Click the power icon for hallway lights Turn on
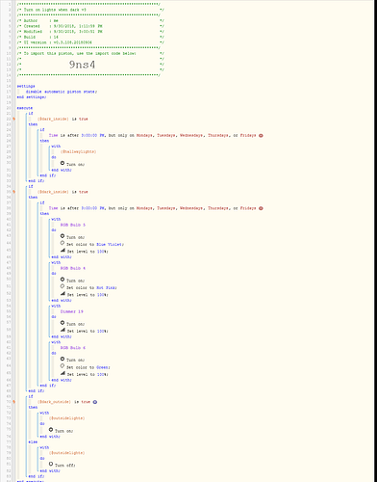377x482 pixels. (63, 163)
